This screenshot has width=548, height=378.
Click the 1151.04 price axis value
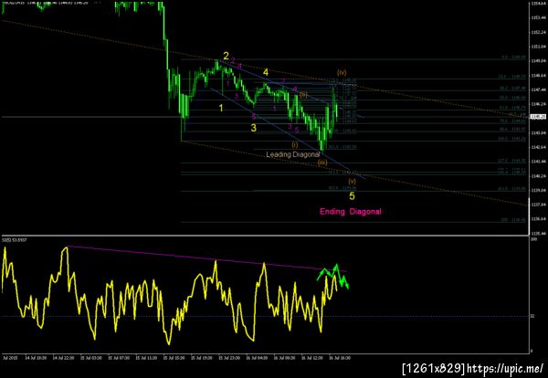click(539, 47)
